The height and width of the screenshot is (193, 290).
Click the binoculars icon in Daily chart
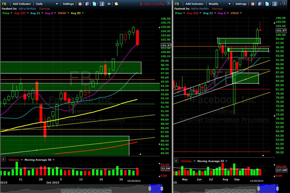109,4
